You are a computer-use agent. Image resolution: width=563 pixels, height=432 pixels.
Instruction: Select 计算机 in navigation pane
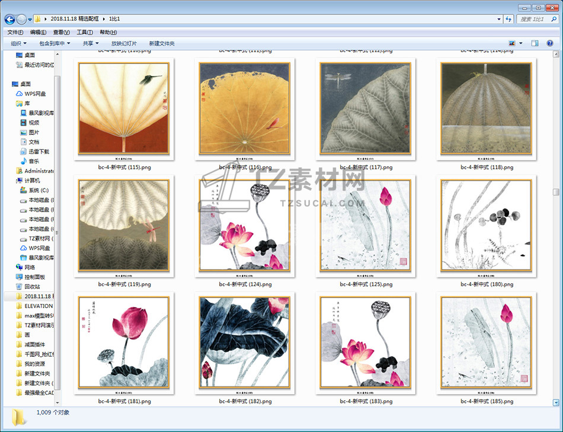(28, 180)
